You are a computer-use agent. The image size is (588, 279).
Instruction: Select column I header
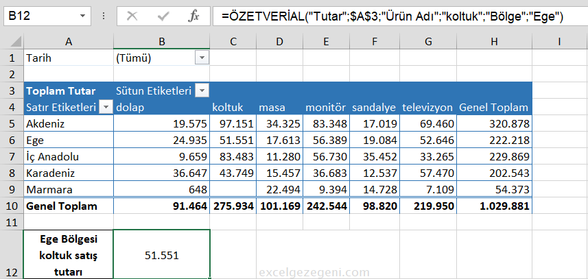click(559, 42)
